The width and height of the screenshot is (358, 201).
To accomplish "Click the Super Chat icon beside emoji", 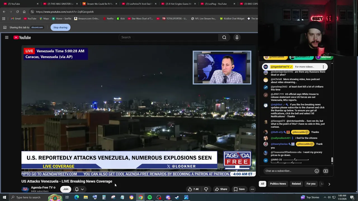I will click(326, 171).
